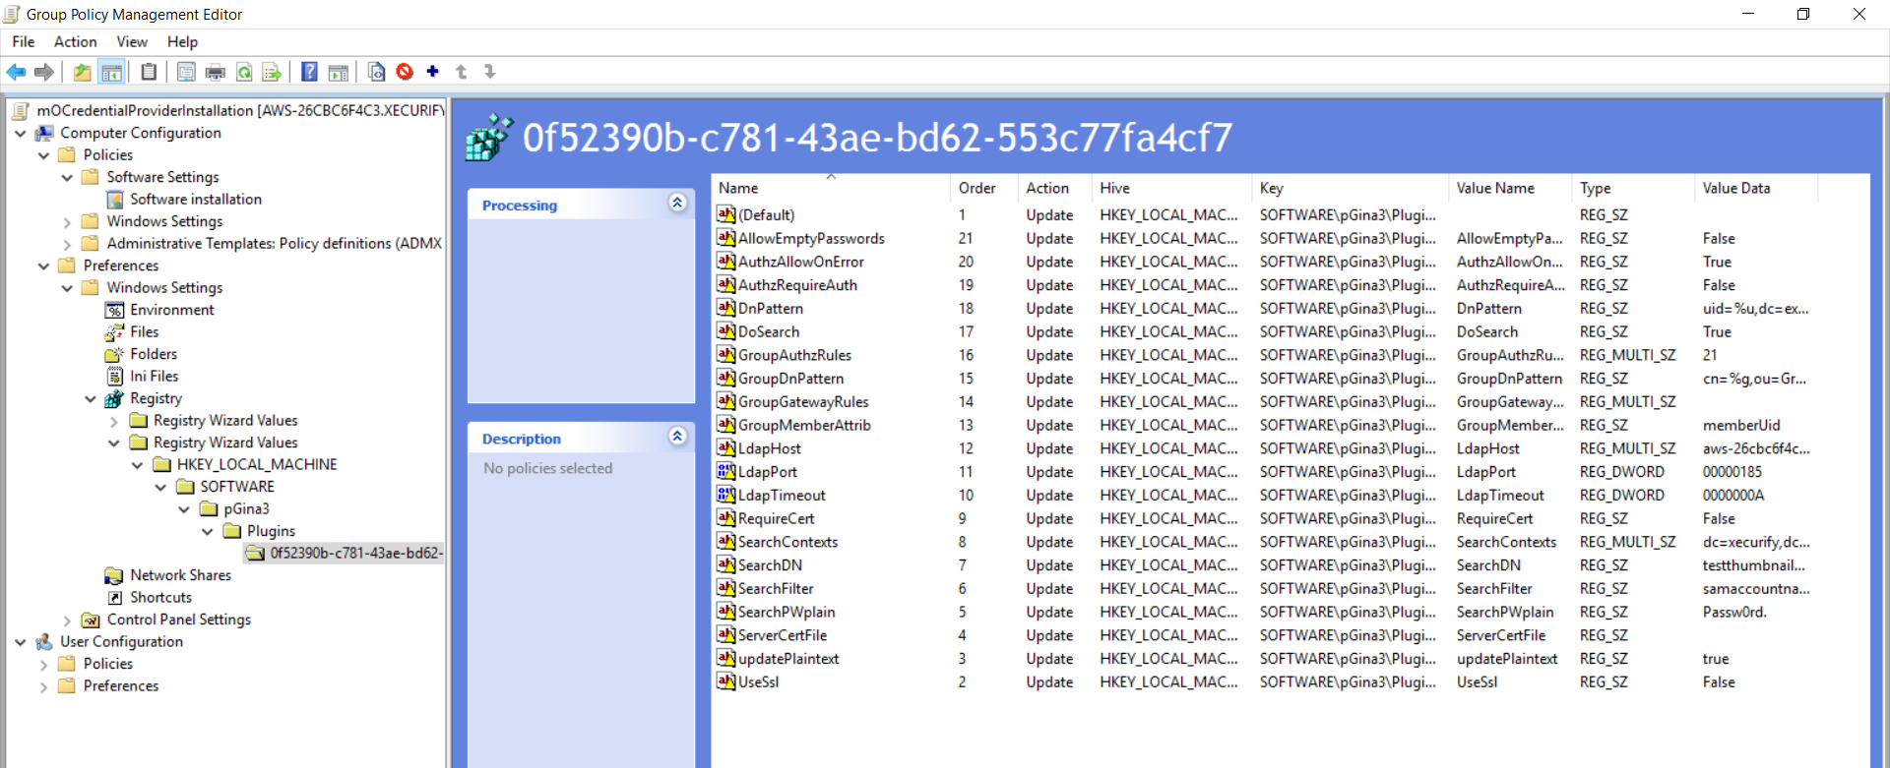
Task: Collapse the Processing panel chevron
Action: click(677, 203)
